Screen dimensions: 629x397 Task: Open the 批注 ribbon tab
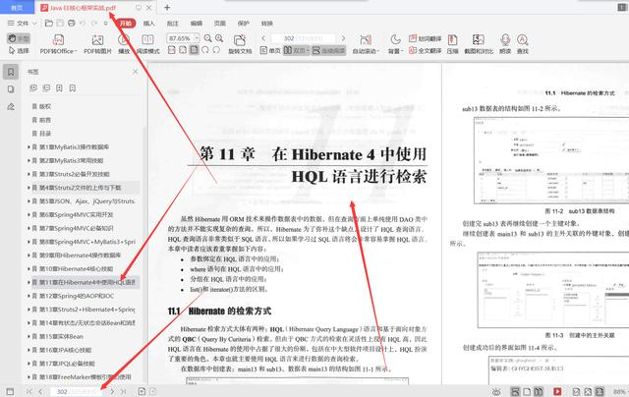(x=173, y=24)
